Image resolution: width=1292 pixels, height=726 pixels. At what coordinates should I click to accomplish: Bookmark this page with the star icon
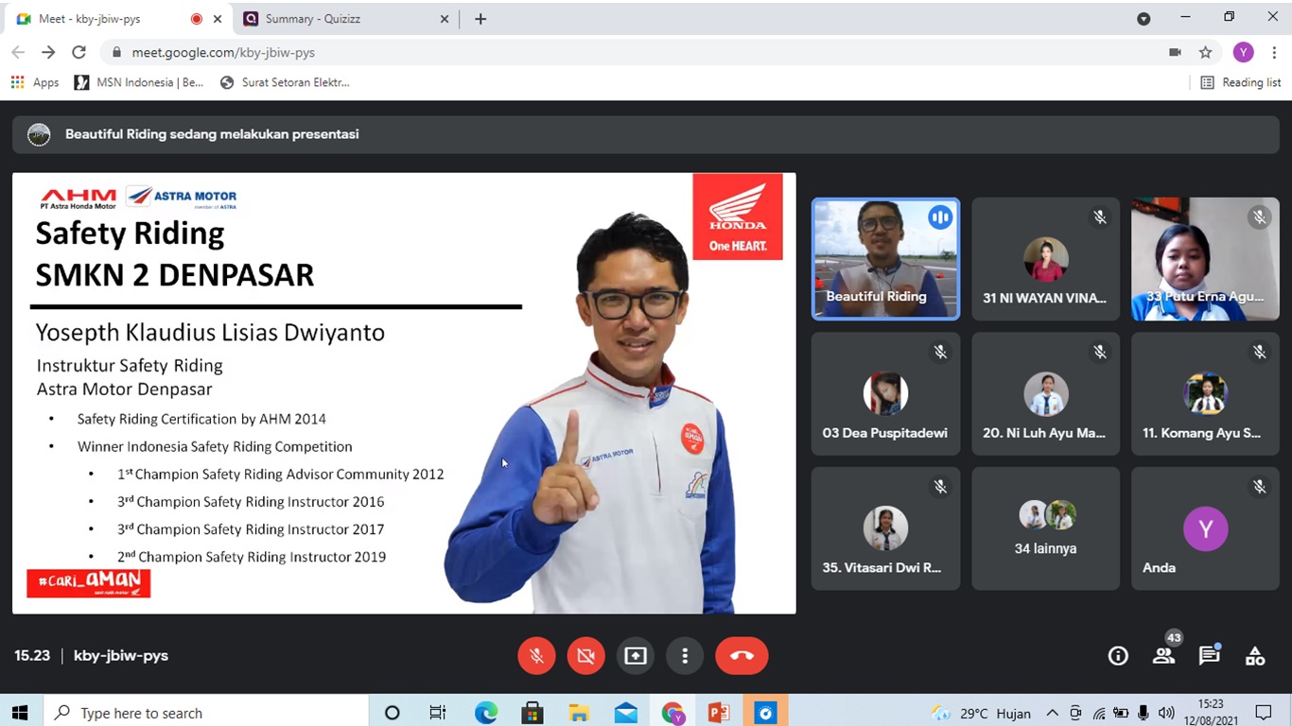[1205, 53]
